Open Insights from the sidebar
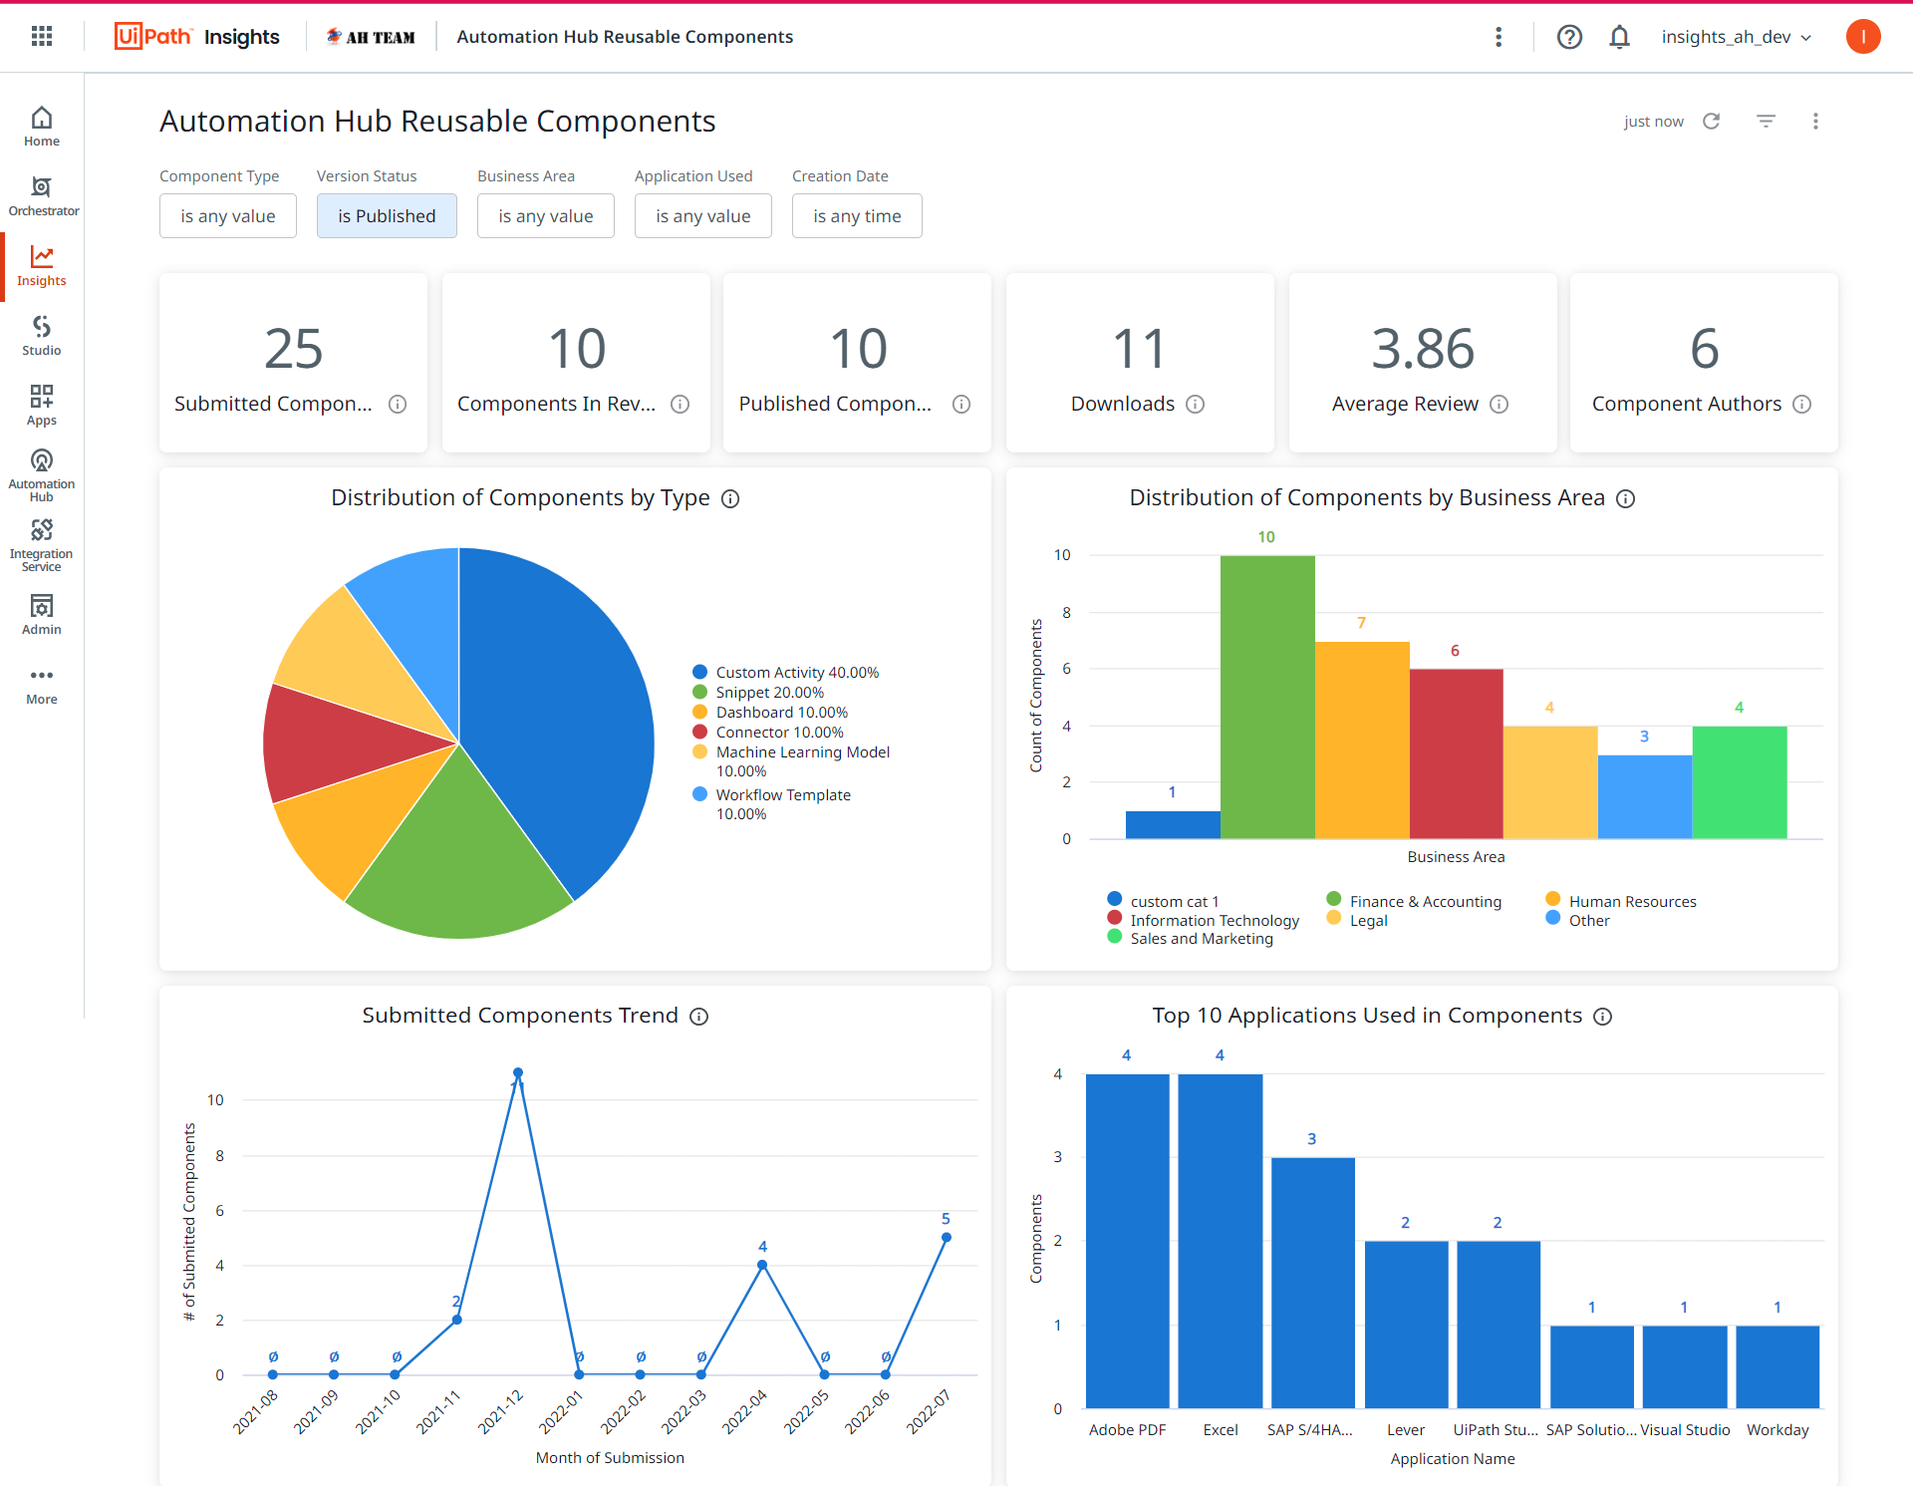Screen dimensions: 1913x1486 click(x=42, y=266)
